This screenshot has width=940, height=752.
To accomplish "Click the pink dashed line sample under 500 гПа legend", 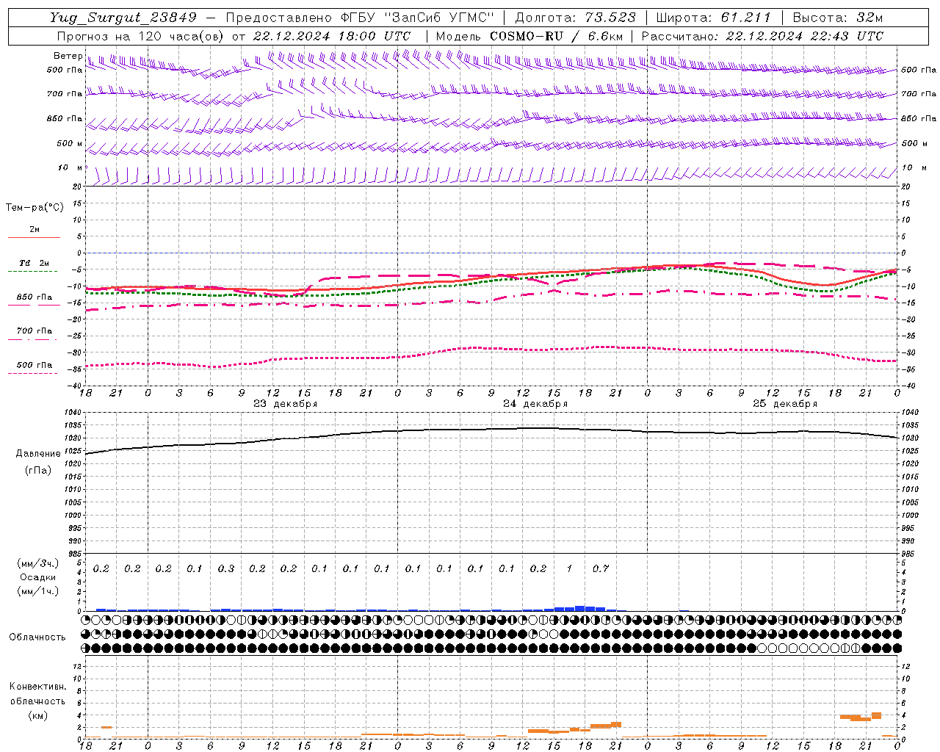I will pos(33,374).
